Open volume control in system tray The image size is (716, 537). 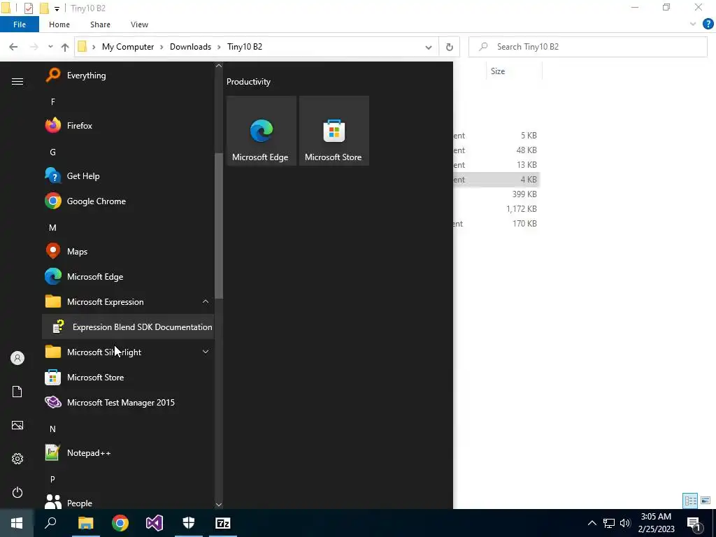point(625,523)
